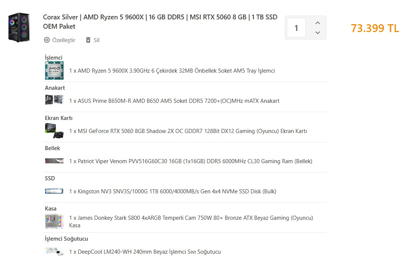
Task: Click the Özelleştir gear icon
Action: 47,40
